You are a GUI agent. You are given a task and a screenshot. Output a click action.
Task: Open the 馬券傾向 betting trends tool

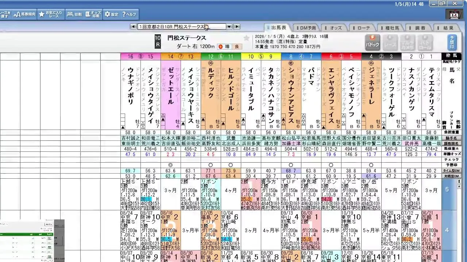24,14
